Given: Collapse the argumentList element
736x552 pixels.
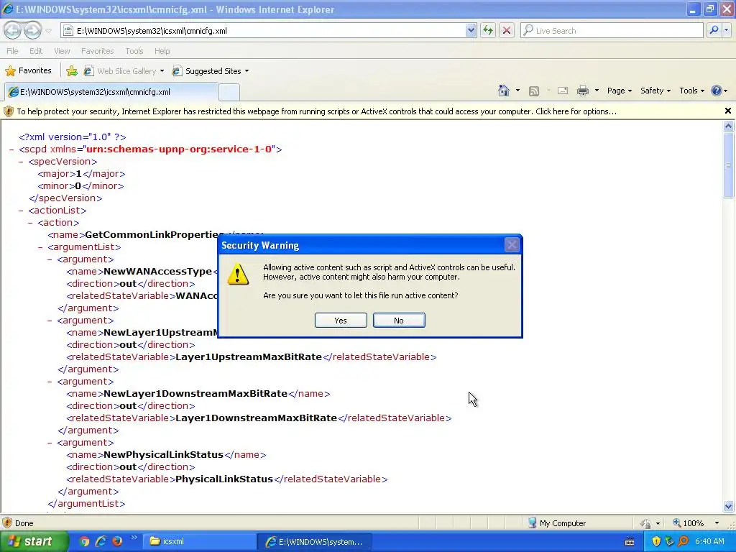Looking at the screenshot, I should coord(40,247).
